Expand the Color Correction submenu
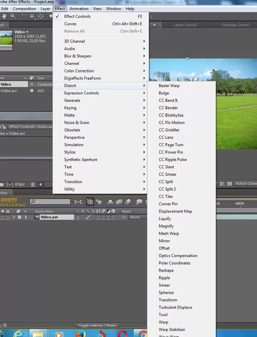 coord(79,71)
